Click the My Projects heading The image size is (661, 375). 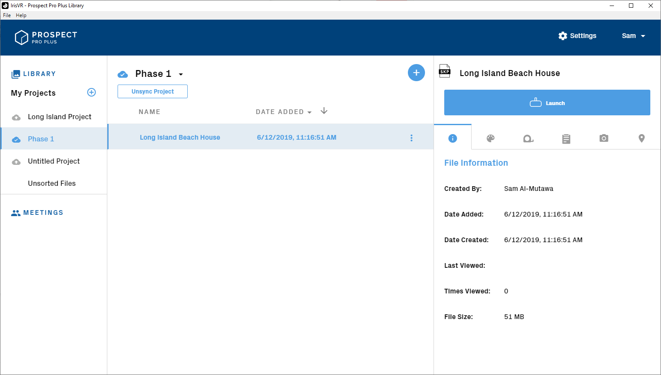(33, 93)
